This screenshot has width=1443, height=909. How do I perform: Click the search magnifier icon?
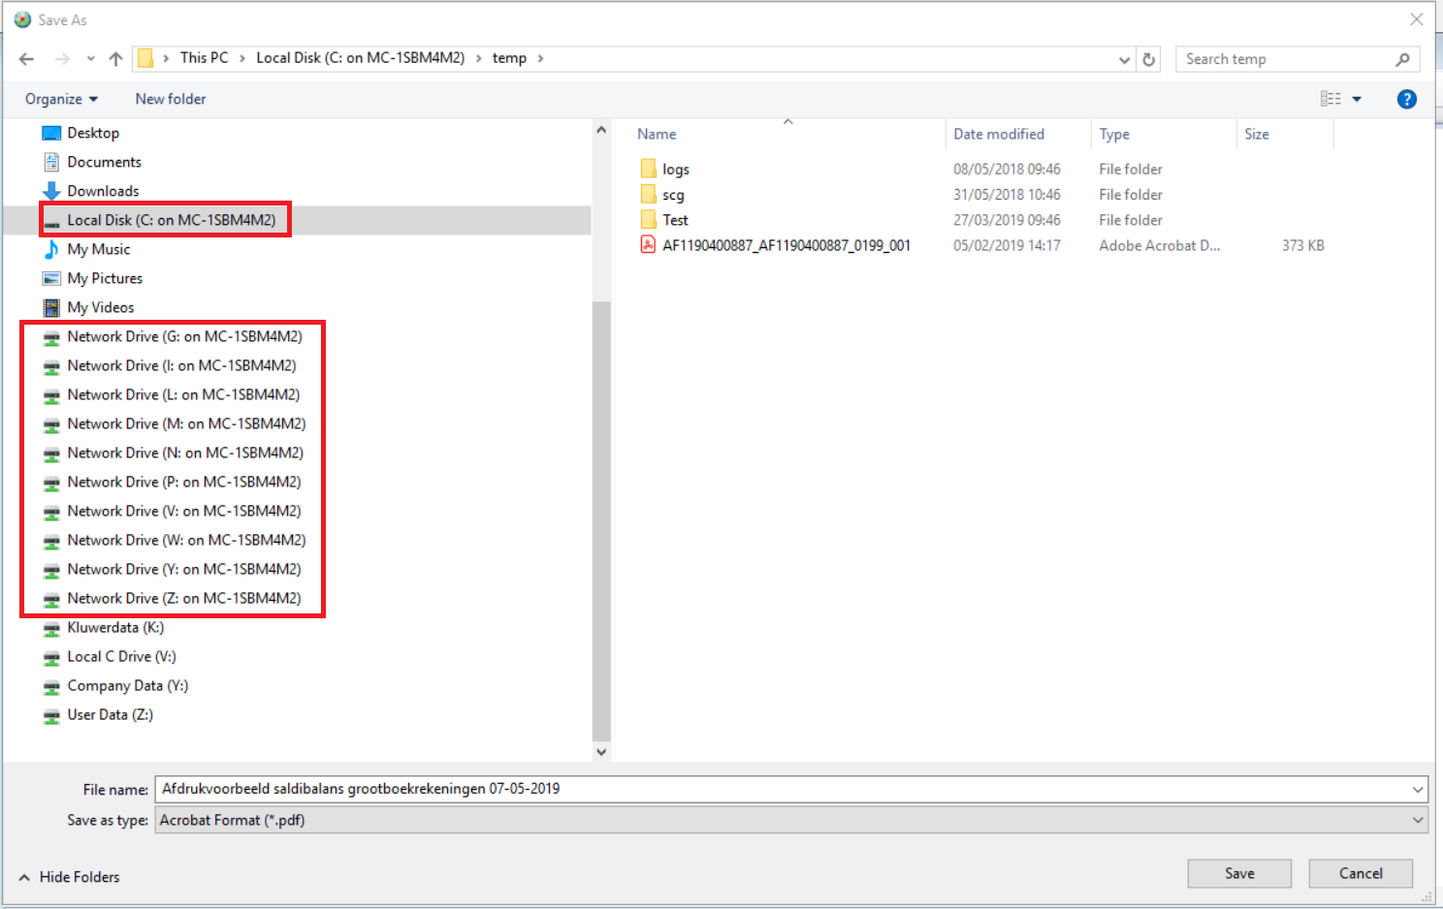[1402, 59]
